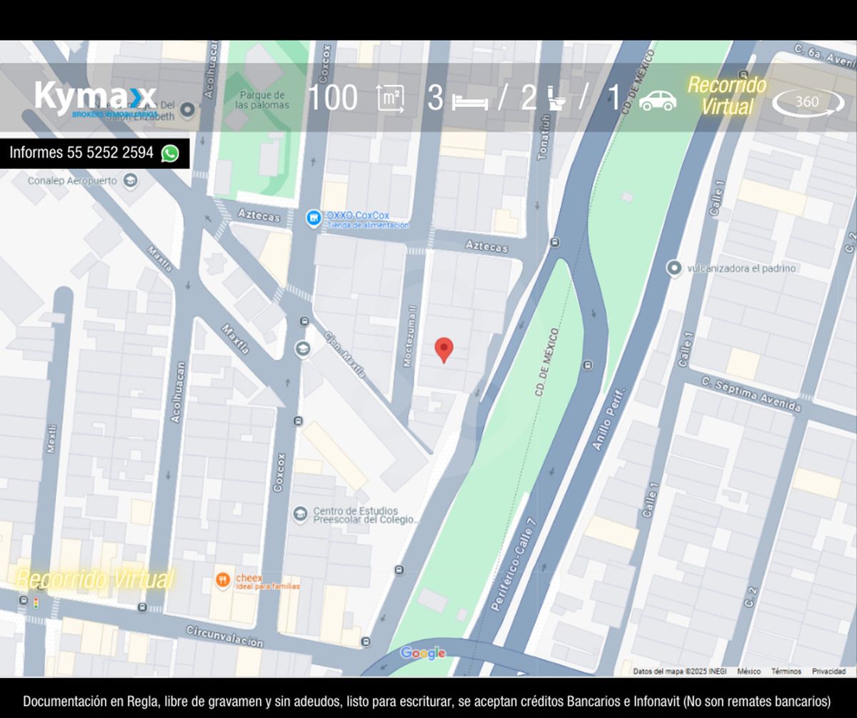Click the Anillo Perif. road label
The width and height of the screenshot is (857, 718).
point(608,420)
